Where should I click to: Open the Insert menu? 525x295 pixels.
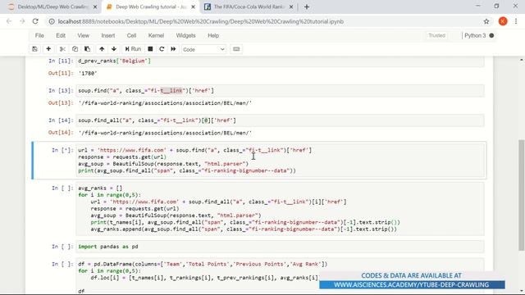click(107, 35)
